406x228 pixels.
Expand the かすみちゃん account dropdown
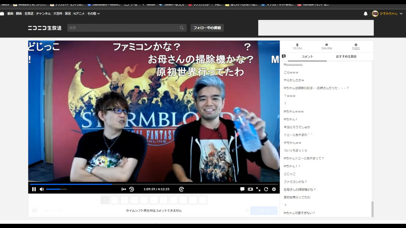[x=401, y=14]
